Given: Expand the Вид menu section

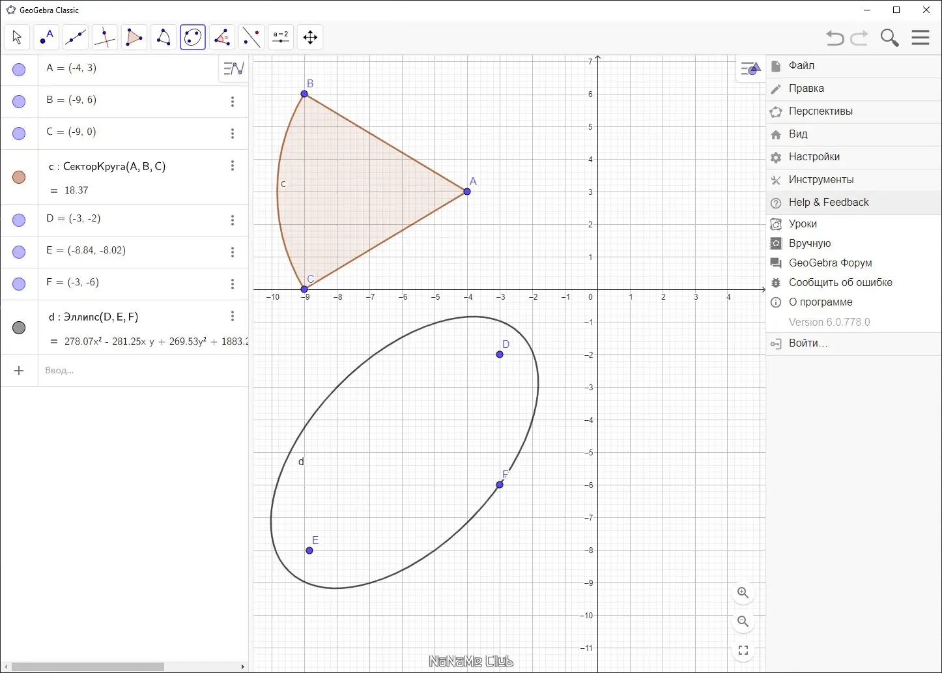Looking at the screenshot, I should tap(854, 134).
